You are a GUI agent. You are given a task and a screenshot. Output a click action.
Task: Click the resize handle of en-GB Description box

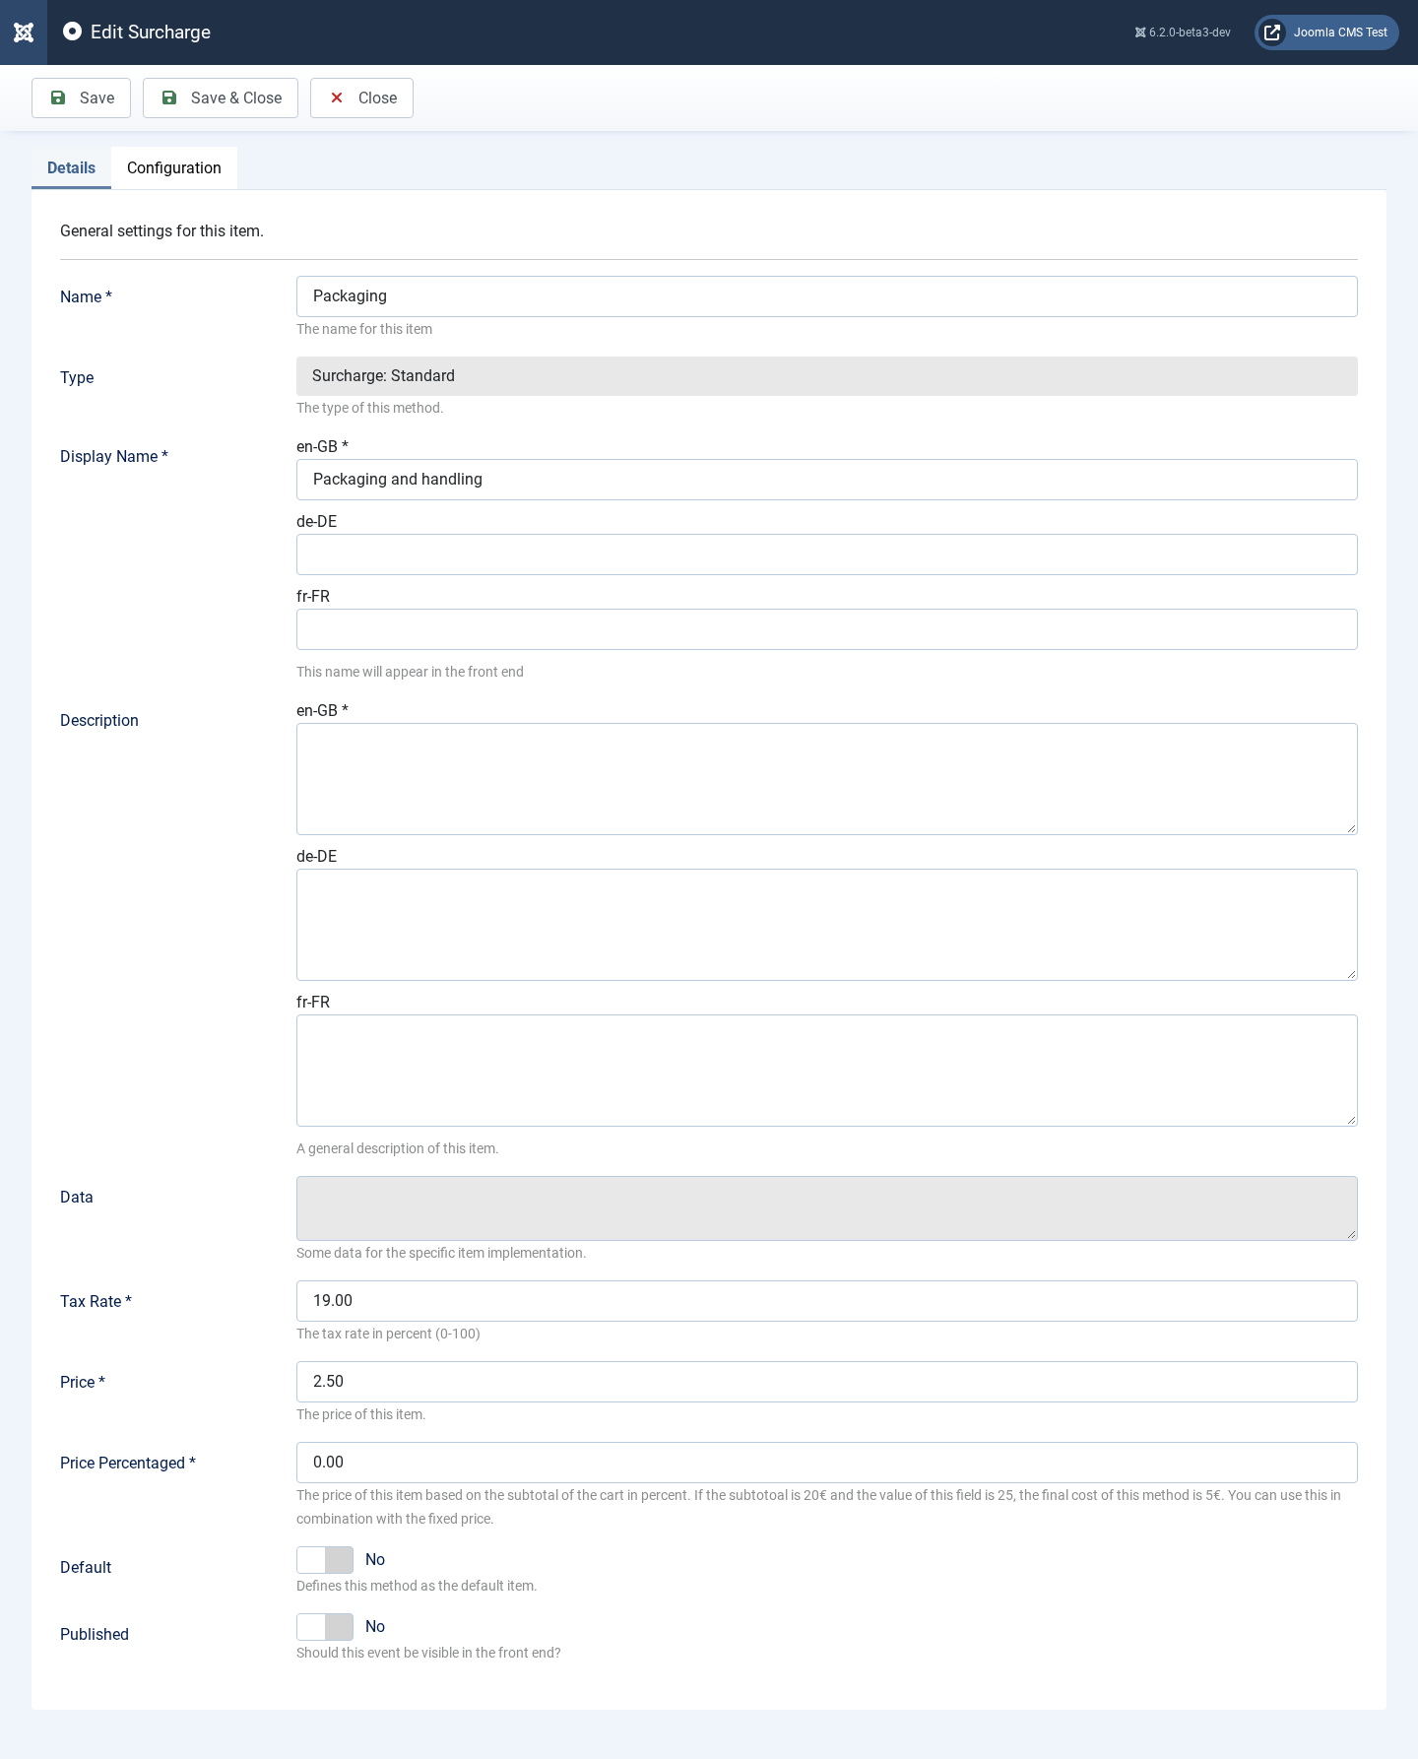coord(1351,828)
